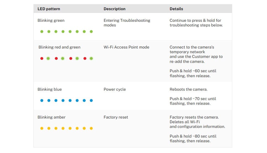Click the Power cycle description
Screen dimensions: 267x153
115,89
